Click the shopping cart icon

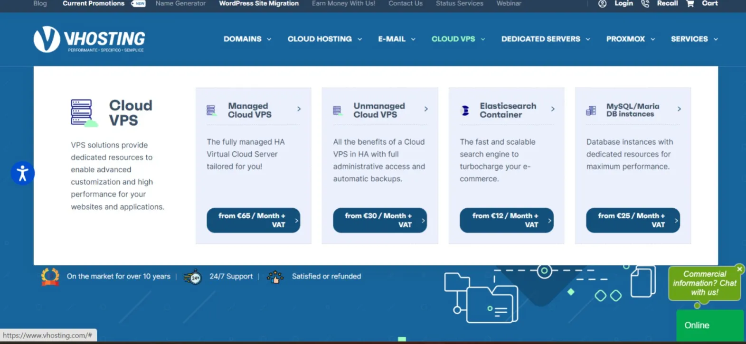click(690, 4)
